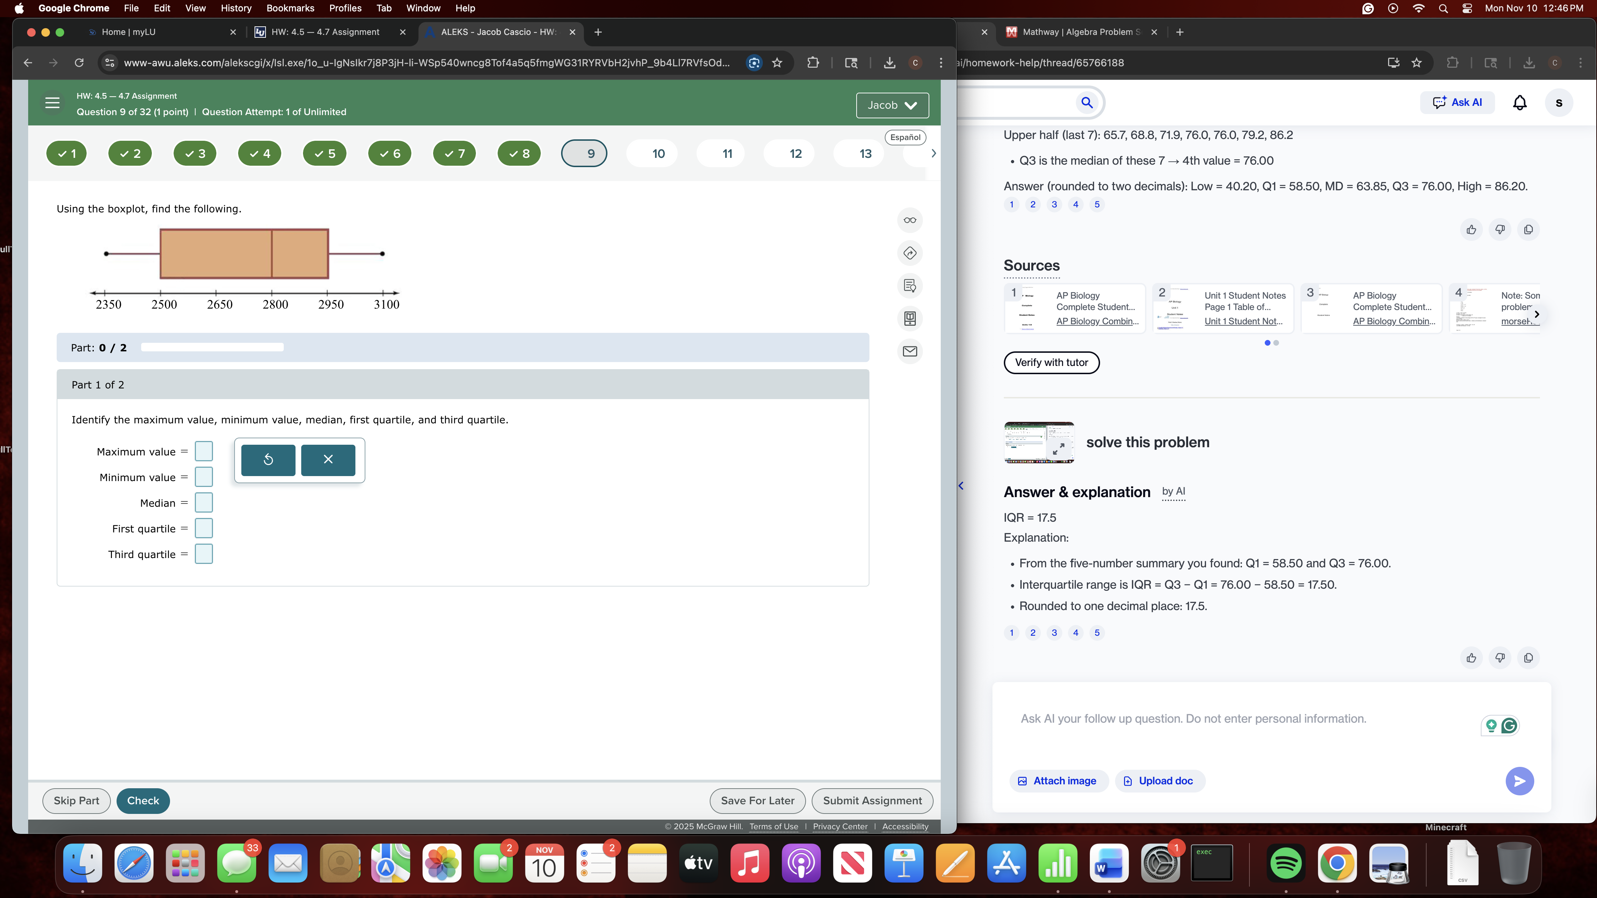This screenshot has width=1597, height=898.
Task: Open the dictionary e-reader icon
Action: click(909, 319)
